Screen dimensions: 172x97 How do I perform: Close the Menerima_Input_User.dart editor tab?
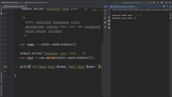point(26,6)
